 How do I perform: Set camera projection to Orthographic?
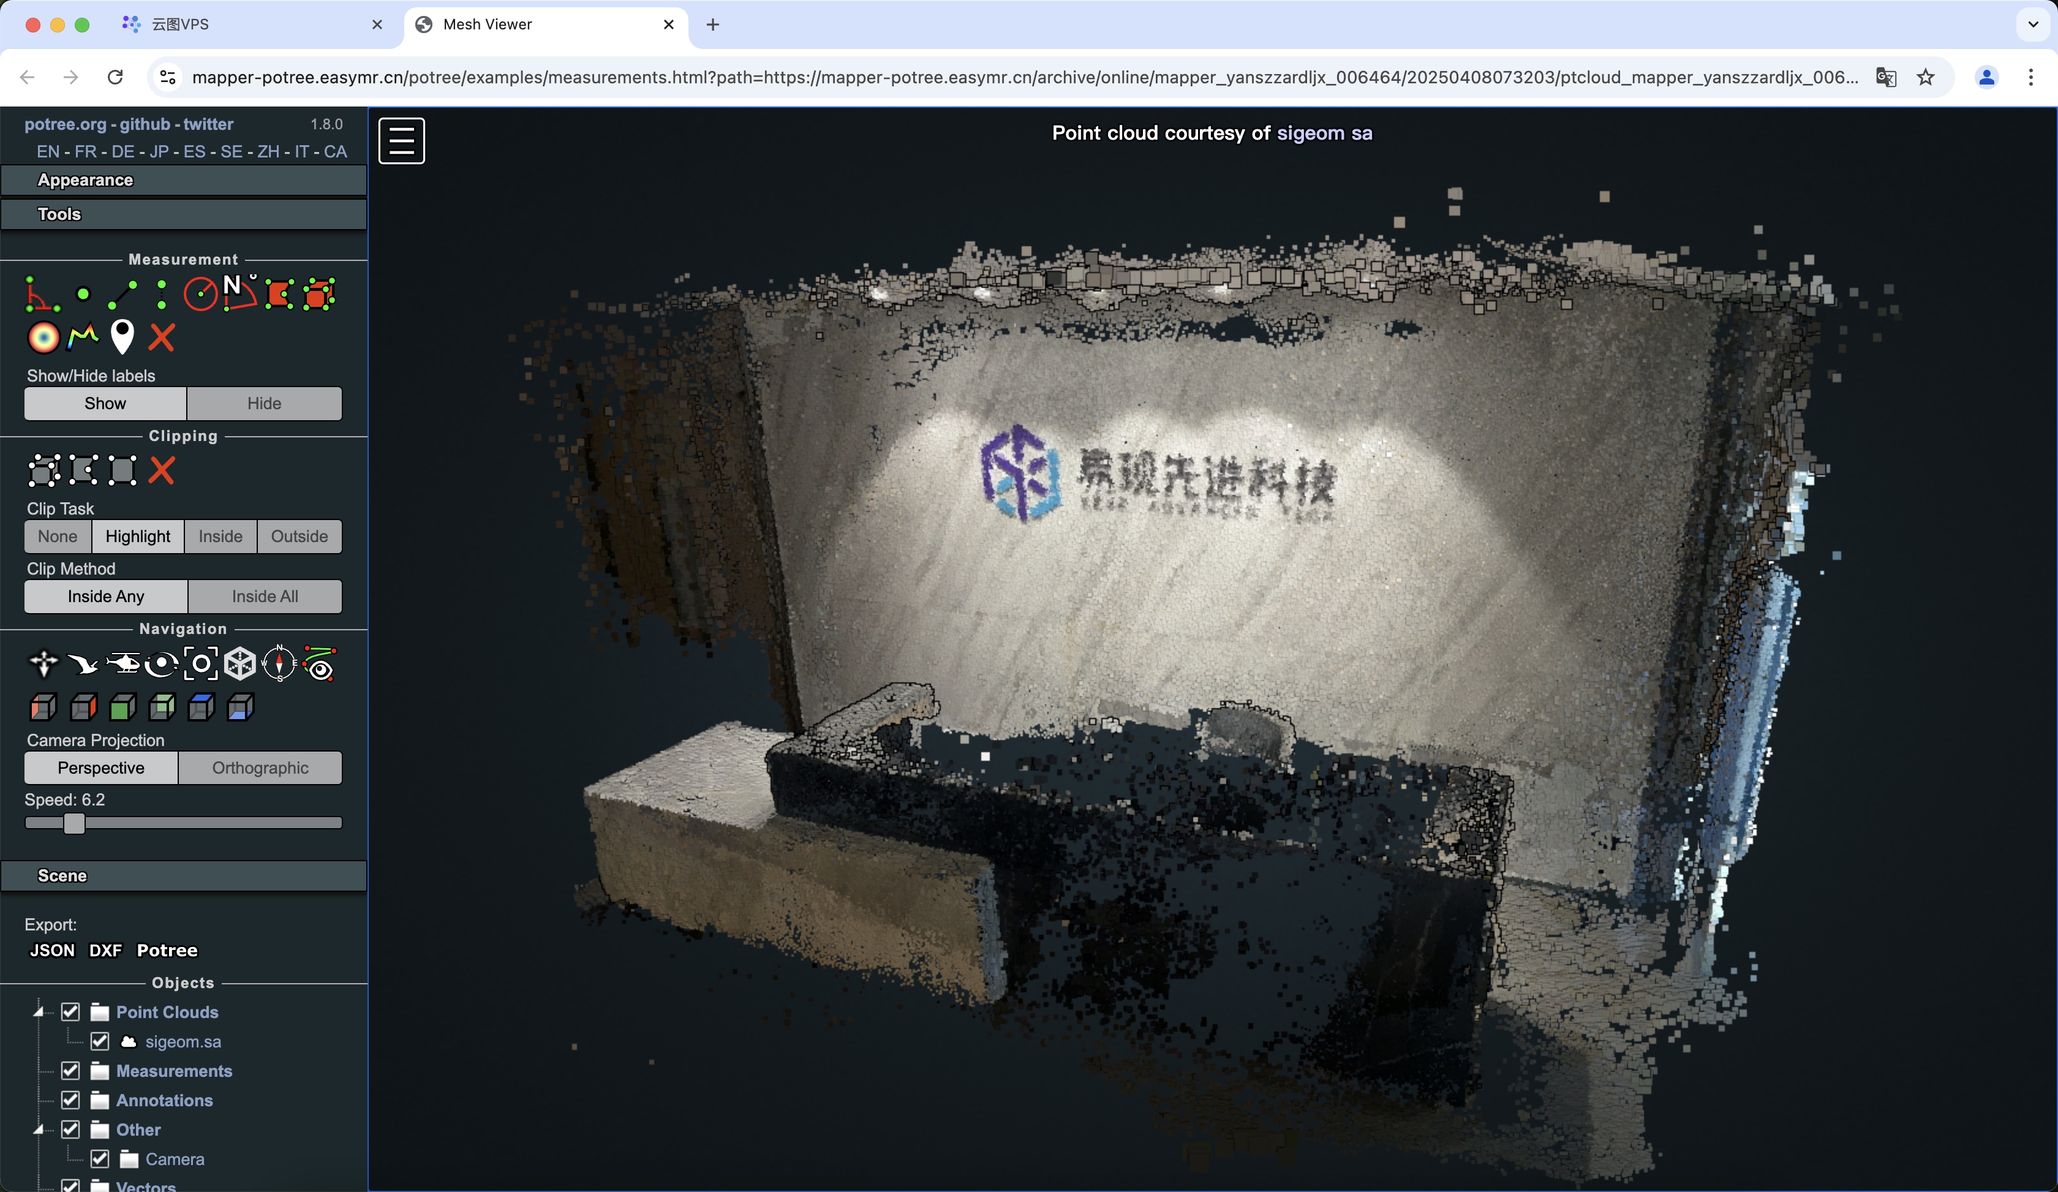260,768
